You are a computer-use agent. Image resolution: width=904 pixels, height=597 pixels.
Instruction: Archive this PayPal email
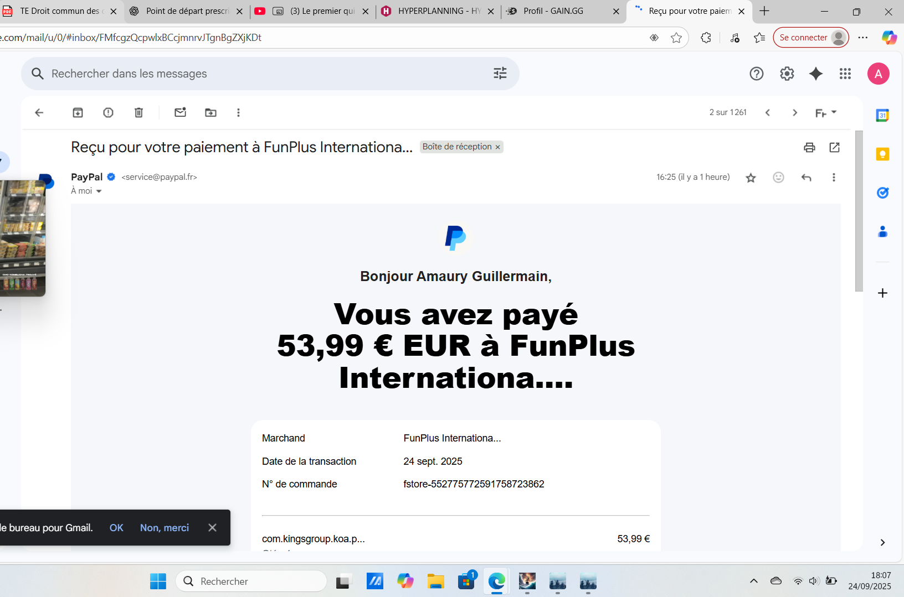[x=78, y=113]
